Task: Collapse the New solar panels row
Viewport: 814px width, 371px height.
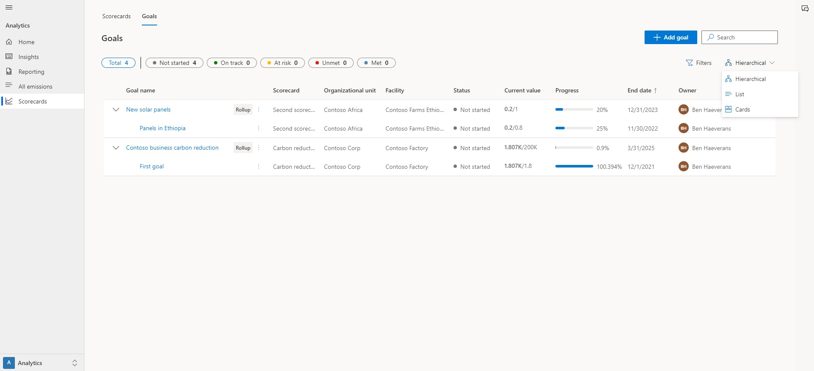Action: coord(115,109)
